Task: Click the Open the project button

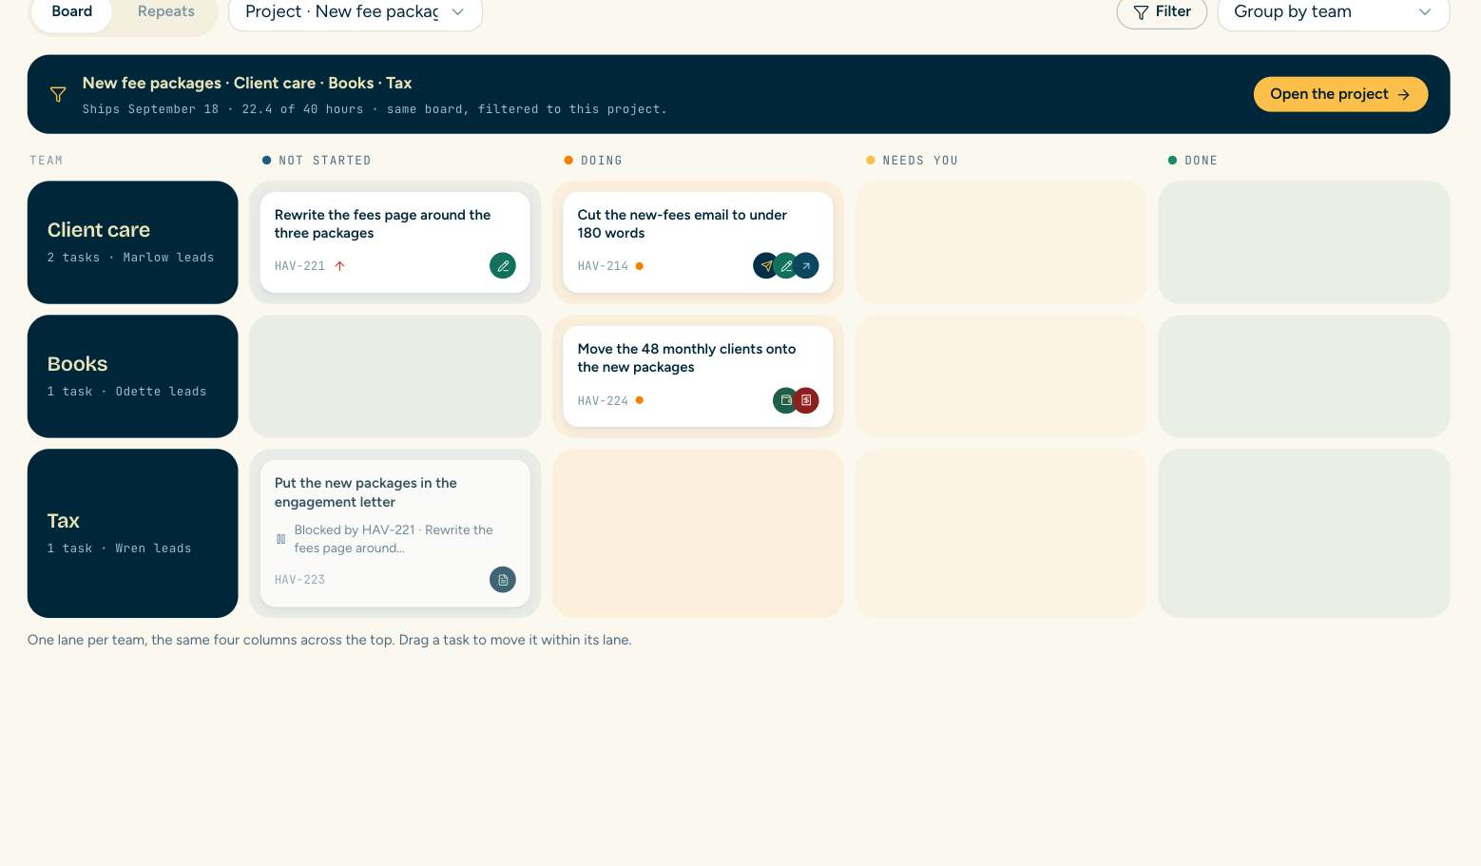Action: [x=1340, y=94]
